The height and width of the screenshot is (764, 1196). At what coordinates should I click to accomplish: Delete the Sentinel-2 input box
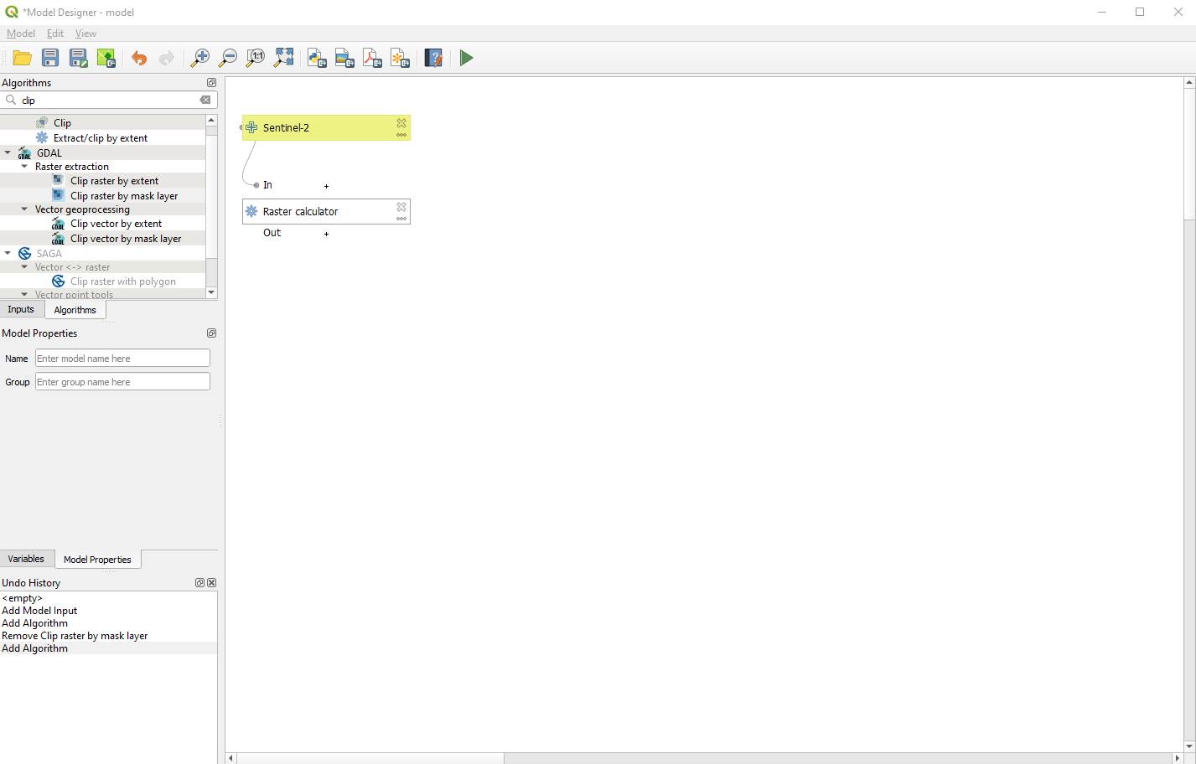tap(401, 122)
